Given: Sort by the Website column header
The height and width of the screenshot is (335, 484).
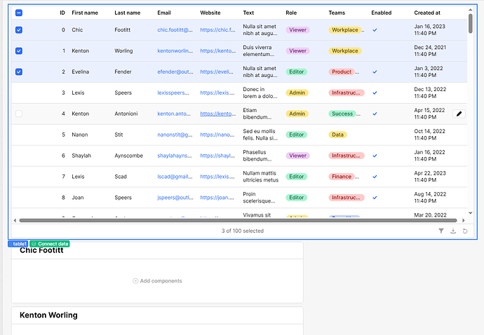Looking at the screenshot, I should click(210, 13).
